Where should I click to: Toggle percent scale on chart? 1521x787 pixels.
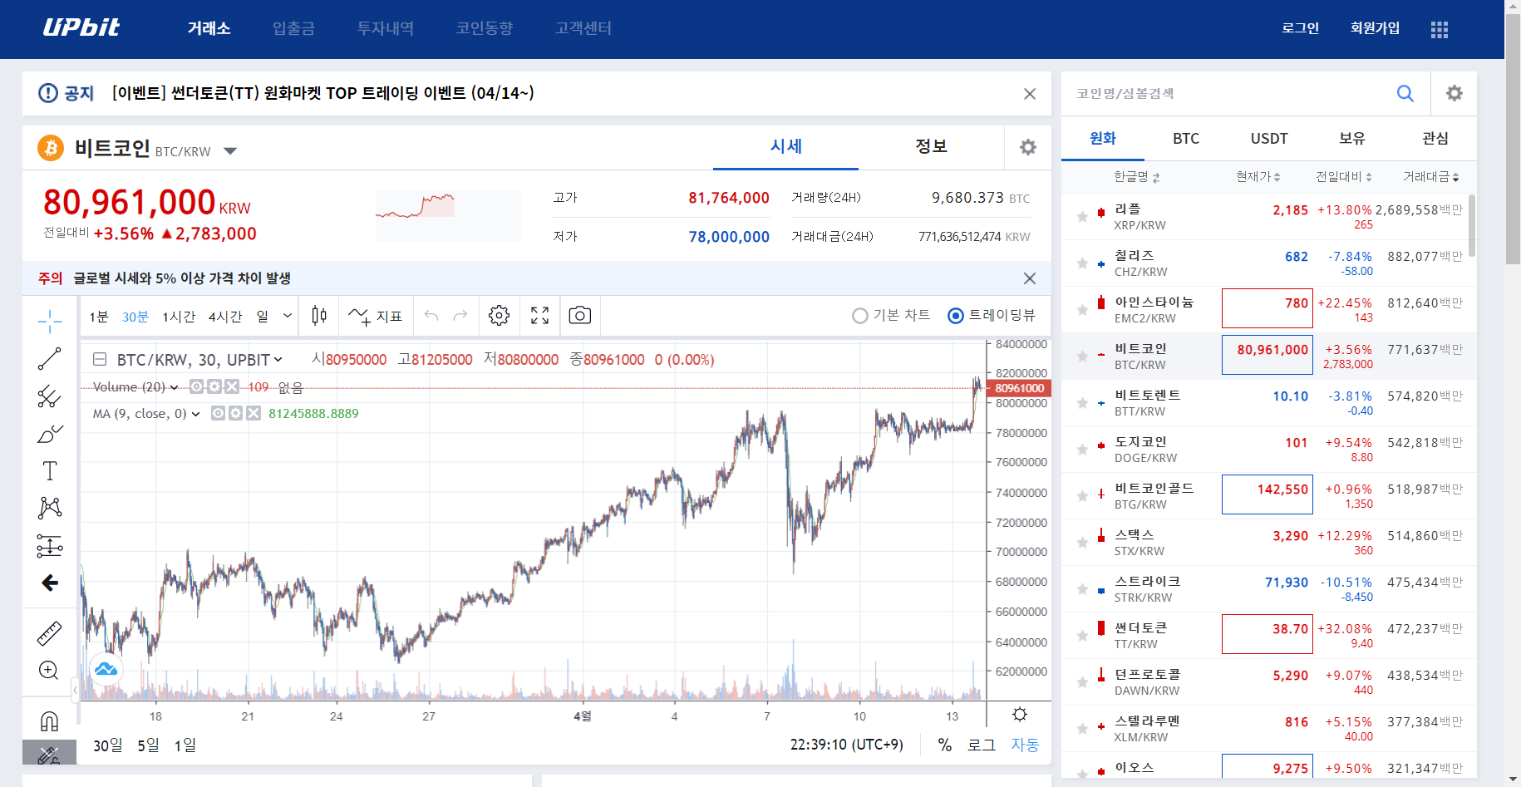945,745
